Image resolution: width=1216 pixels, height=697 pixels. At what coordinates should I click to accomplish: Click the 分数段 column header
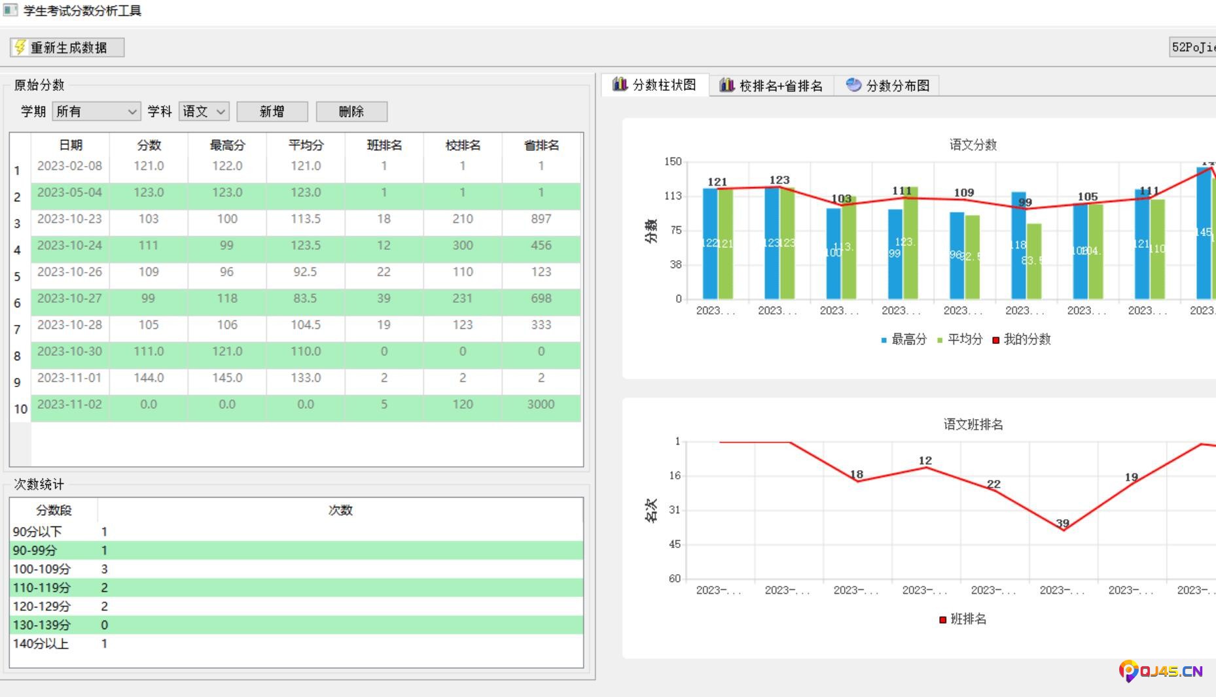click(x=54, y=510)
